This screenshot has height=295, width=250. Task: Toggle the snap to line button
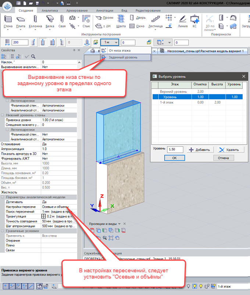(x=12, y=286)
